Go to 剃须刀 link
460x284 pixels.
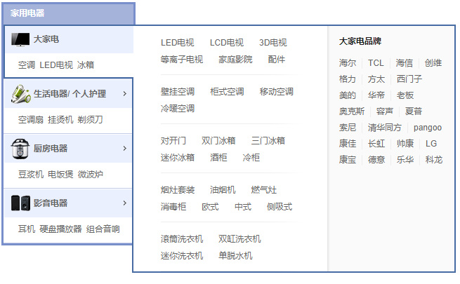coord(90,120)
